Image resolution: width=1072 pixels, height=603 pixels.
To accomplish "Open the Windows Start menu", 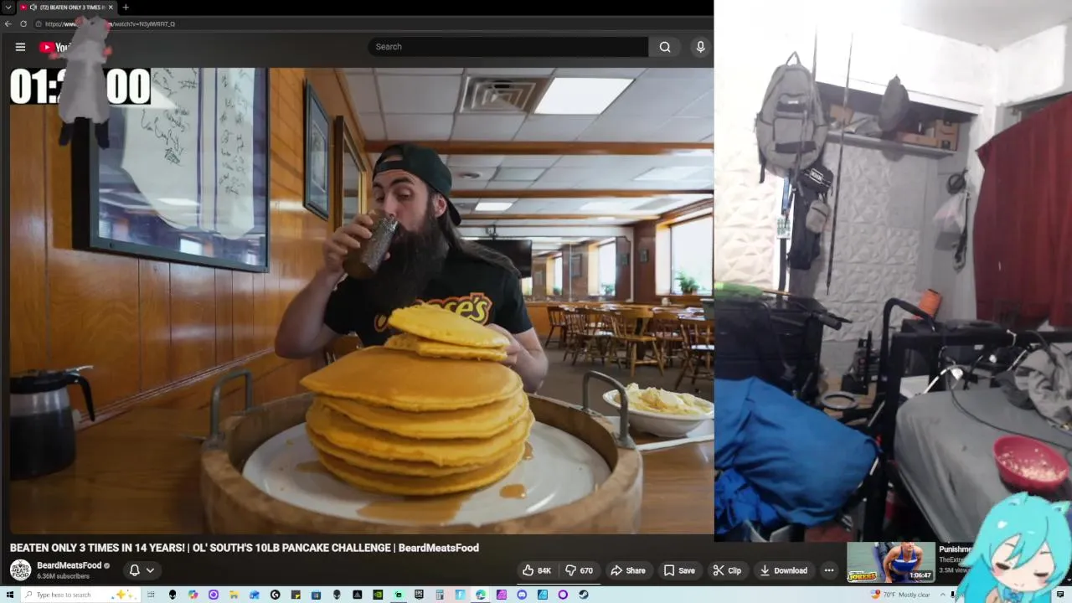I will point(10,595).
